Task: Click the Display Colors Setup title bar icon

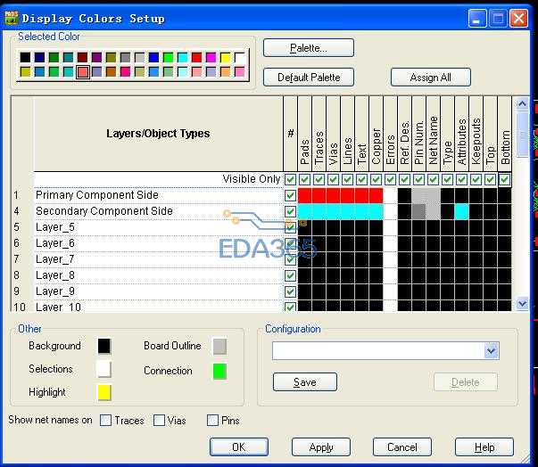Action: coord(11,17)
